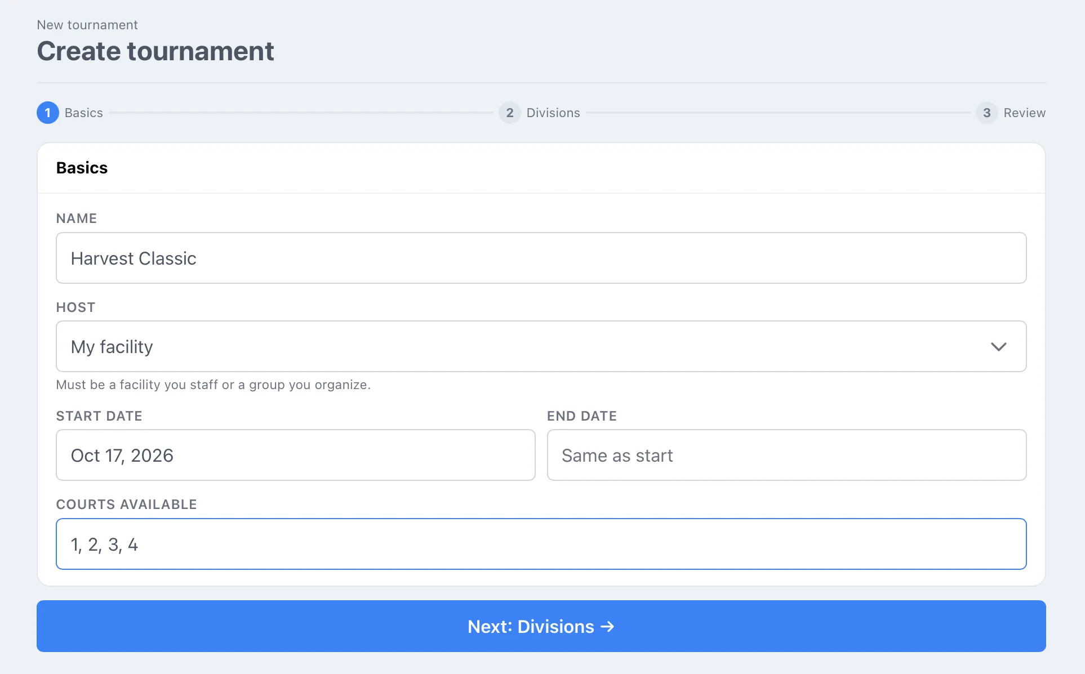1085x674 pixels.
Task: Open the Host dropdown chevron
Action: pos(998,347)
